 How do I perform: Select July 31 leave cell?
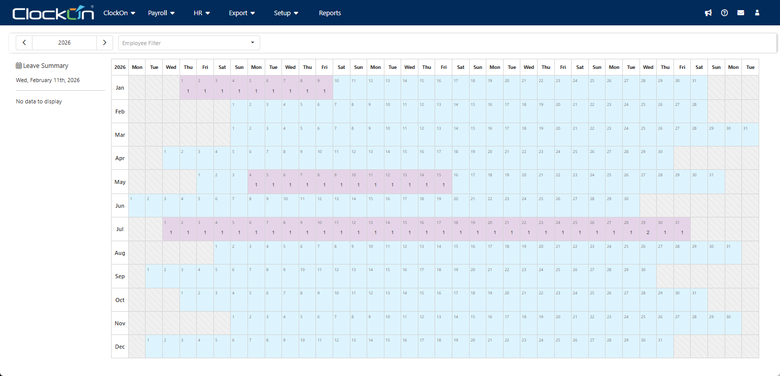click(682, 229)
